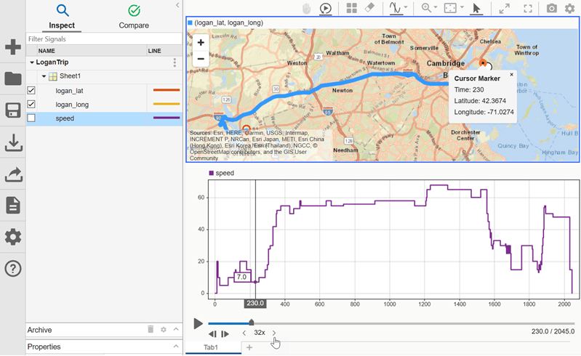Click the plus icon to add data
This screenshot has height=356, width=581.
tap(13, 47)
